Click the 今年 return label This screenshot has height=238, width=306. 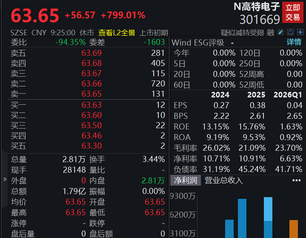pos(181,53)
